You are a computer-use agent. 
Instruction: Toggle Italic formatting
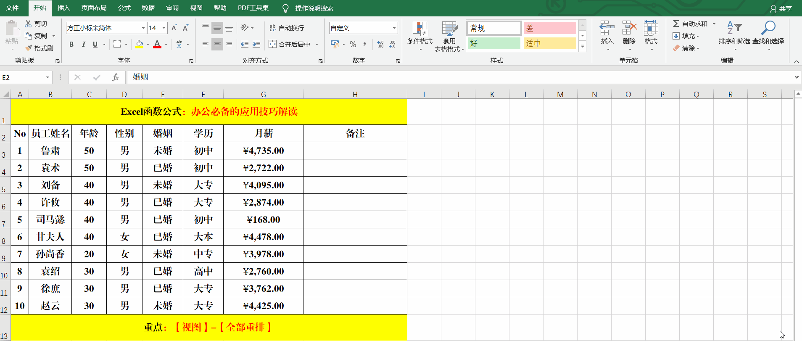[83, 44]
